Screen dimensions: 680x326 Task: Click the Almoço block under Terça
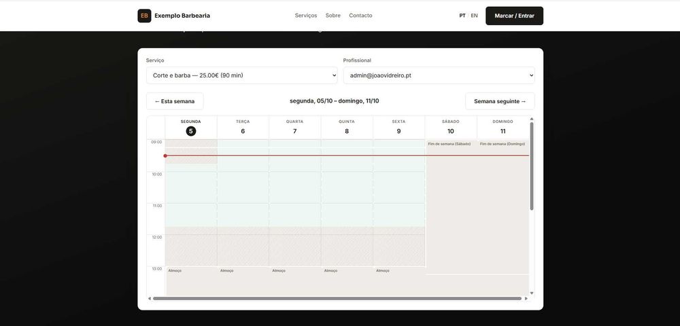pos(243,281)
